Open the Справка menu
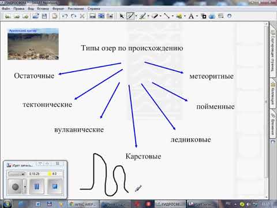277x208 pixels. [93, 9]
